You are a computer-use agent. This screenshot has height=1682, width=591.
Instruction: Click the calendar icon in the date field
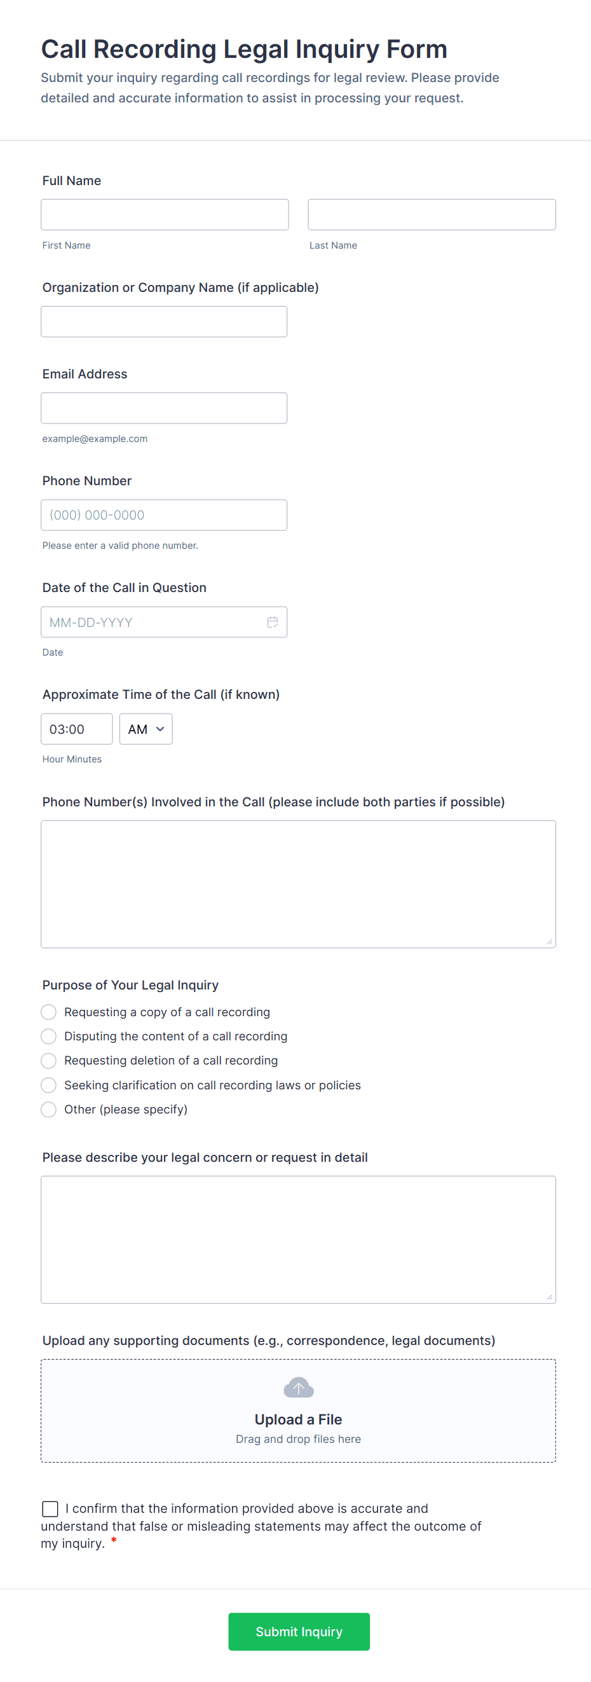(x=272, y=623)
